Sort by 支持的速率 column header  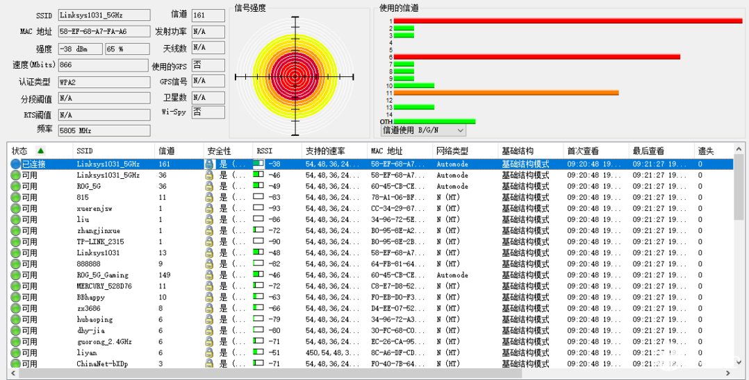(x=335, y=150)
